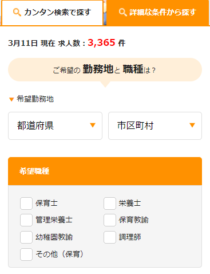Switch to 詳細な条件から探す tab
The height and width of the screenshot is (274, 210).
[157, 13]
